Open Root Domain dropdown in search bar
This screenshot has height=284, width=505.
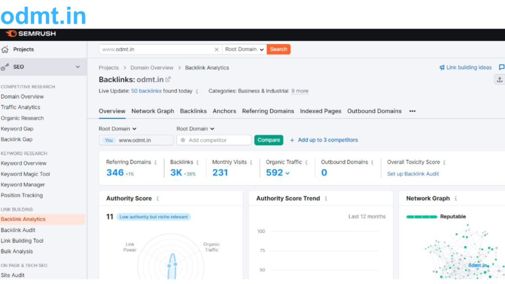click(245, 49)
